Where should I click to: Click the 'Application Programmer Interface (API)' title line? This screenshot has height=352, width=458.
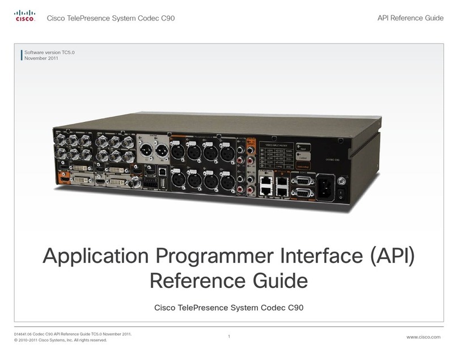228,256
